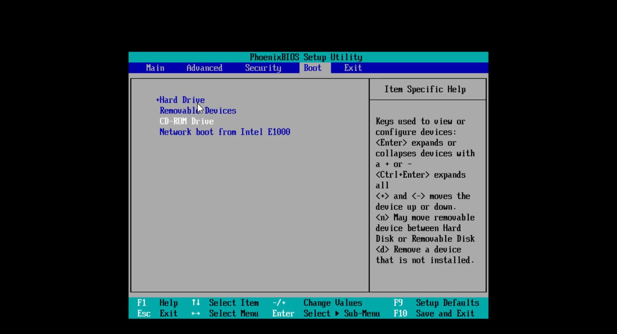Image resolution: width=617 pixels, height=334 pixels.
Task: Click the Enter key hint in the footer
Action: pyautogui.click(x=283, y=313)
